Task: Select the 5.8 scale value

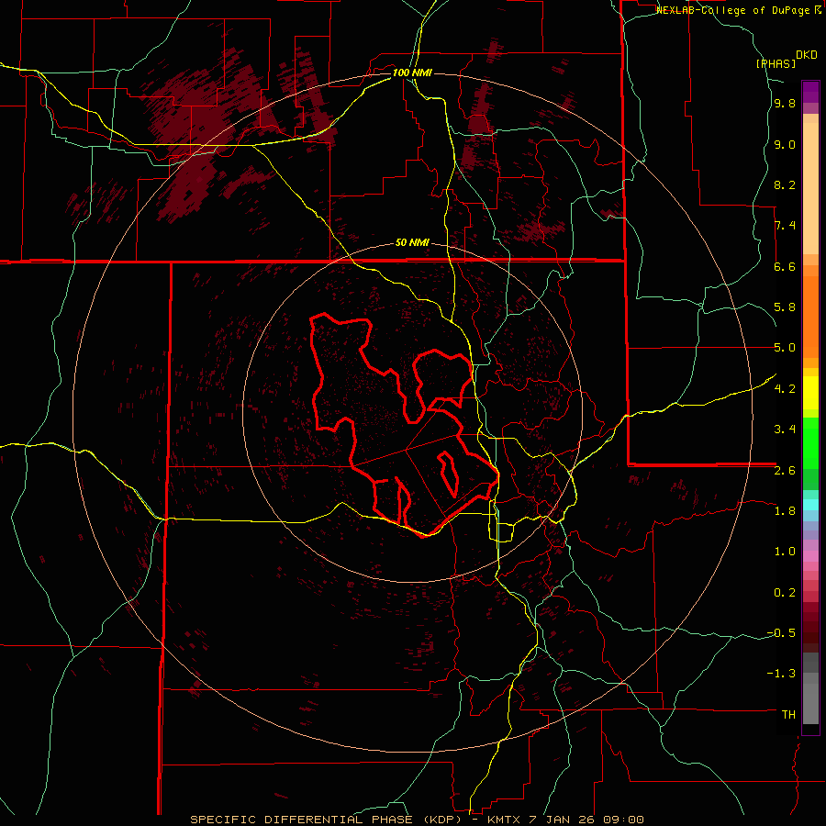Action: [785, 307]
